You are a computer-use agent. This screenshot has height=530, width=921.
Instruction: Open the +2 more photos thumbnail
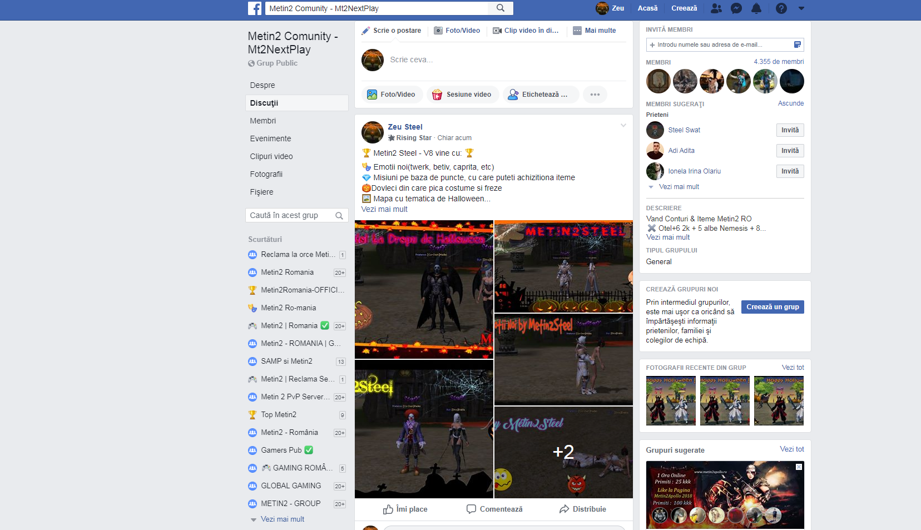[x=563, y=452]
